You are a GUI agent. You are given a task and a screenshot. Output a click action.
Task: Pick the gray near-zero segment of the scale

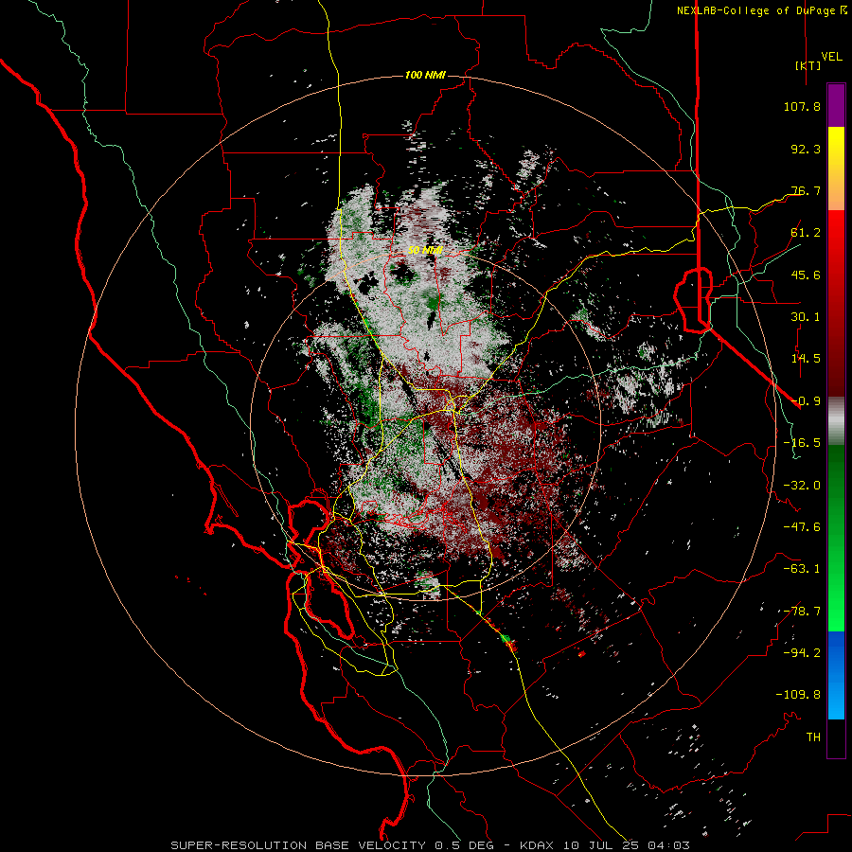tap(836, 421)
